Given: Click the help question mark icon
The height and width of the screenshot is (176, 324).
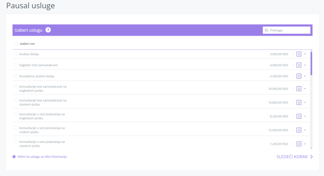Looking at the screenshot, I should tap(48, 30).
